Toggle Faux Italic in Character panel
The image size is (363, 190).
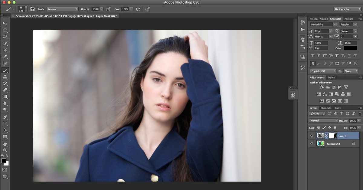[319, 56]
